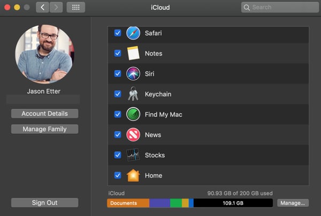Click the Stocks chart icon
This screenshot has height=216, width=321.
(x=133, y=155)
